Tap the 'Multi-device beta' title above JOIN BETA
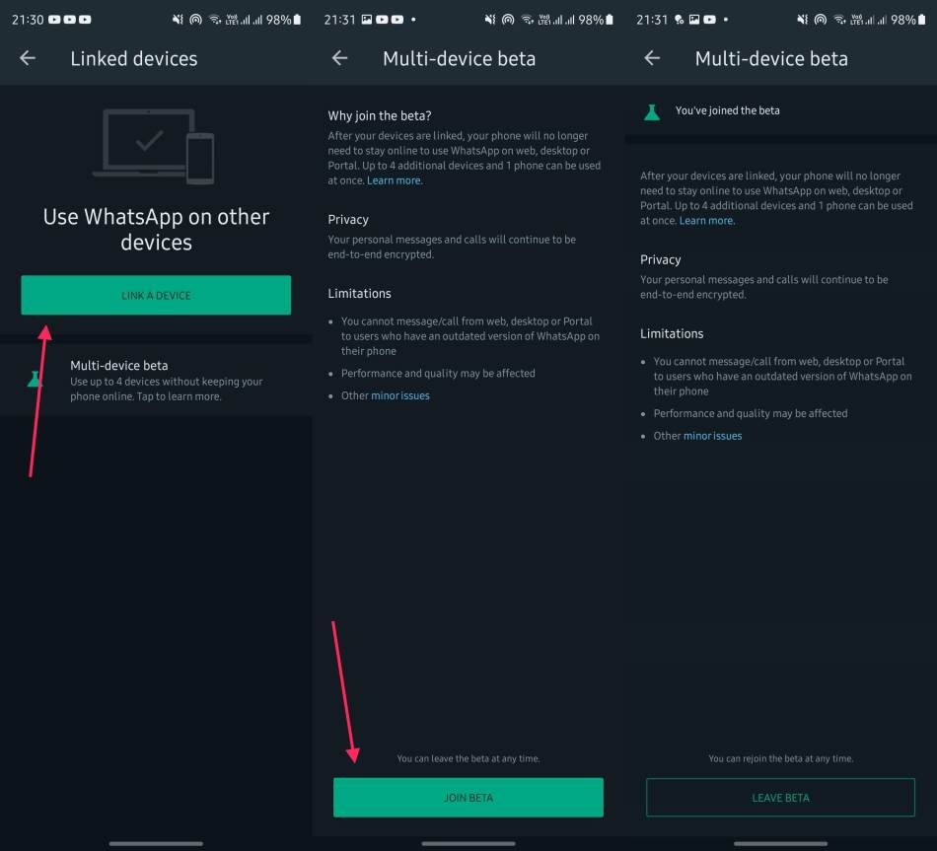937x851 pixels. tap(459, 58)
